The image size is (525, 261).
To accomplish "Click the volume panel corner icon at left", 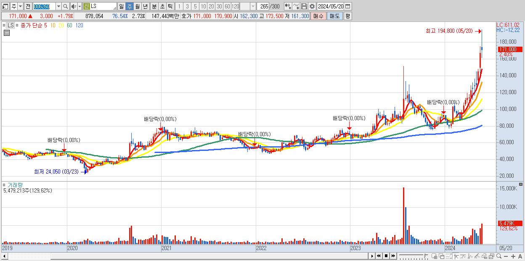I will (4, 185).
